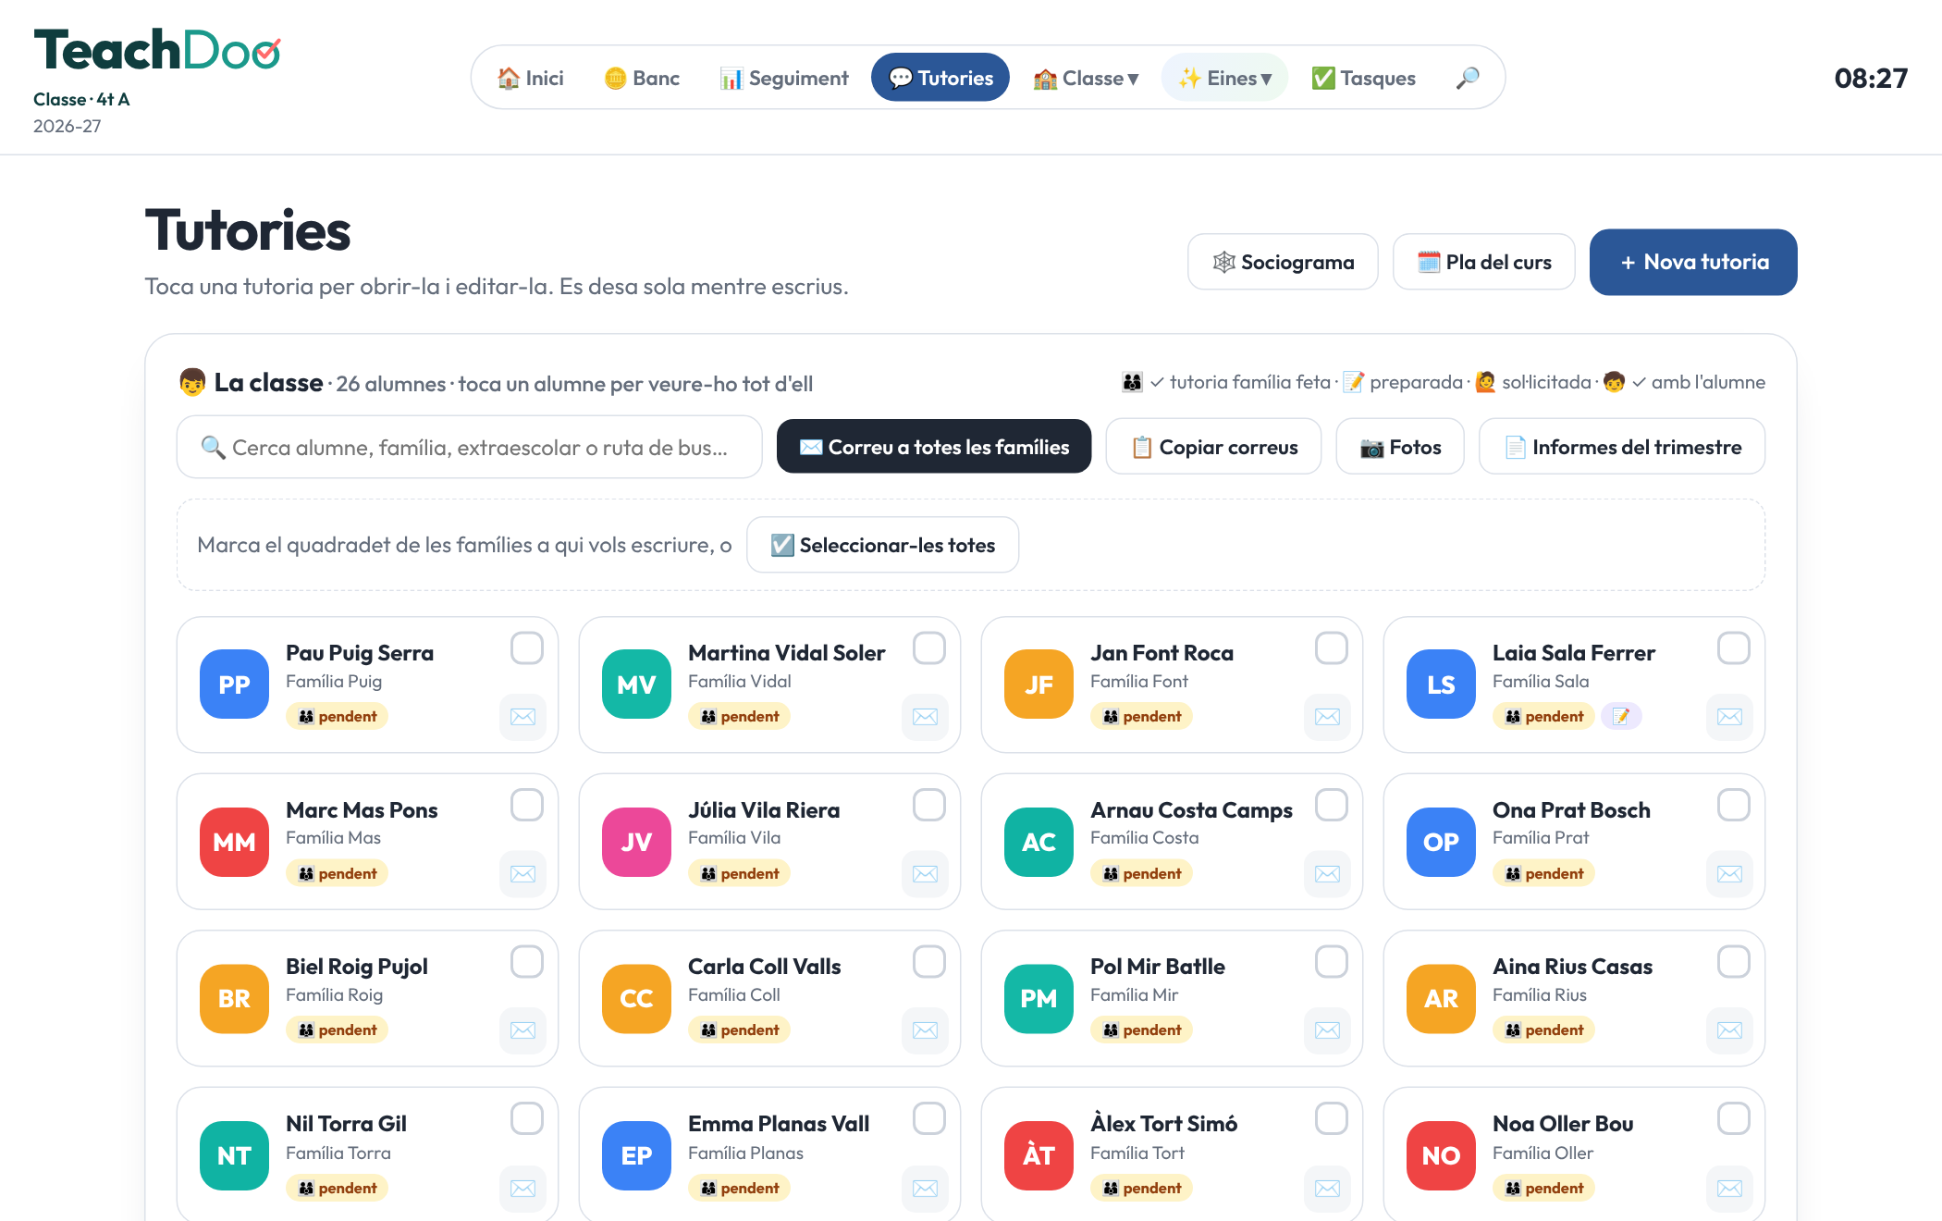
Task: Click the PP avatar of Pau Puig Serra
Action: click(234, 684)
